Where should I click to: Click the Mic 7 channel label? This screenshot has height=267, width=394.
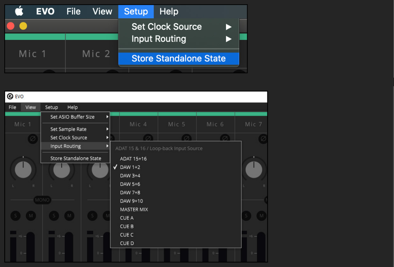pos(254,124)
